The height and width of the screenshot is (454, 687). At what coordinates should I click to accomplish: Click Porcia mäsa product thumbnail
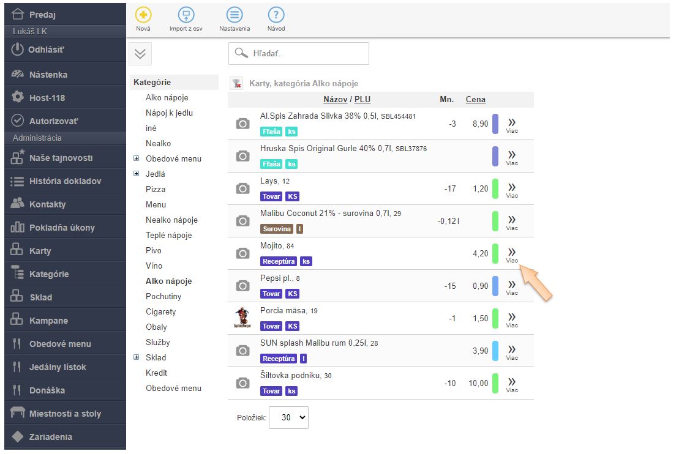point(243,318)
